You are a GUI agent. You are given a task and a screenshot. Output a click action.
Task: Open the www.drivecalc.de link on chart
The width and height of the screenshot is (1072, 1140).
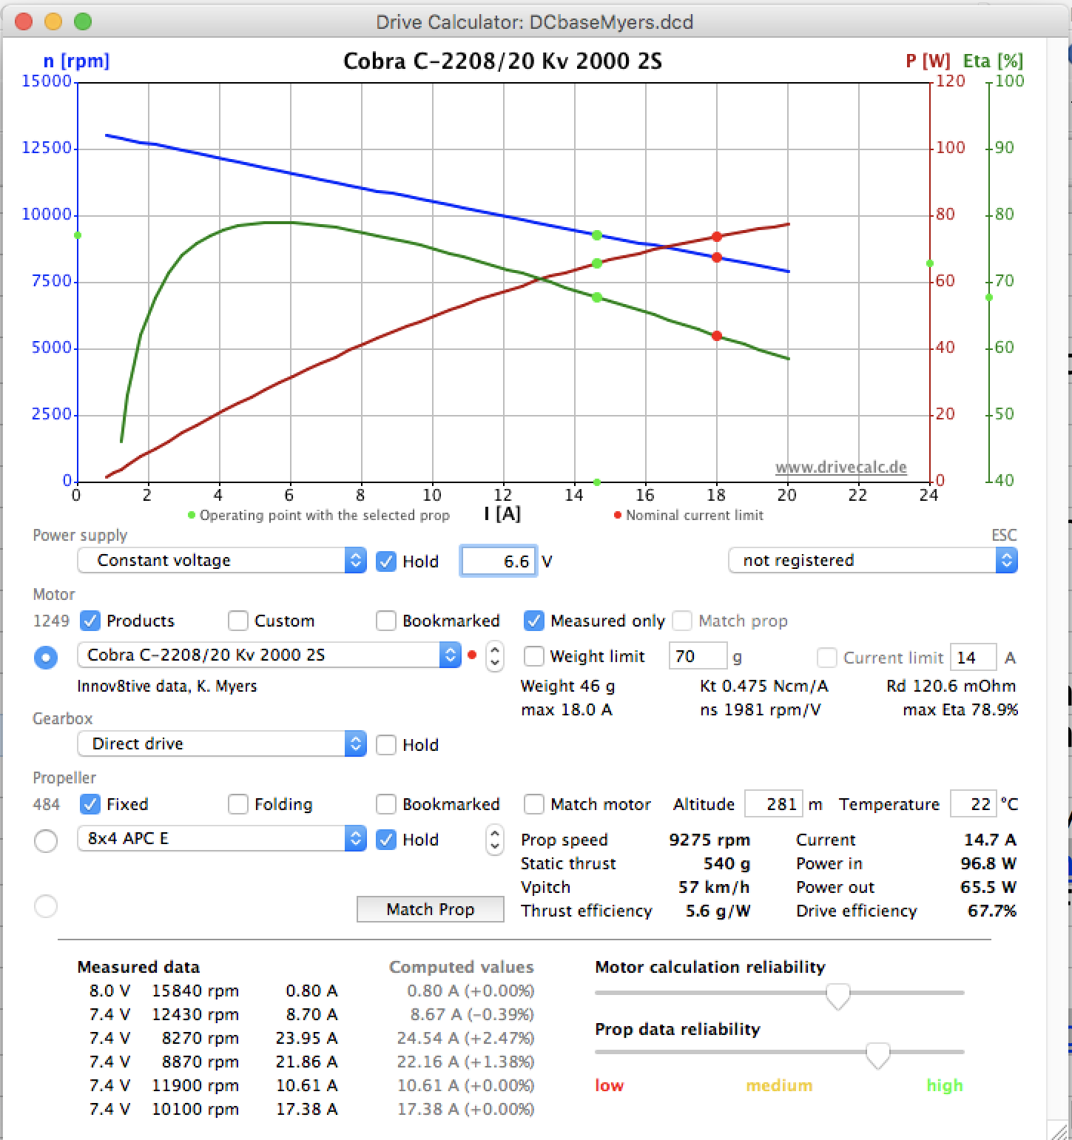pos(841,468)
